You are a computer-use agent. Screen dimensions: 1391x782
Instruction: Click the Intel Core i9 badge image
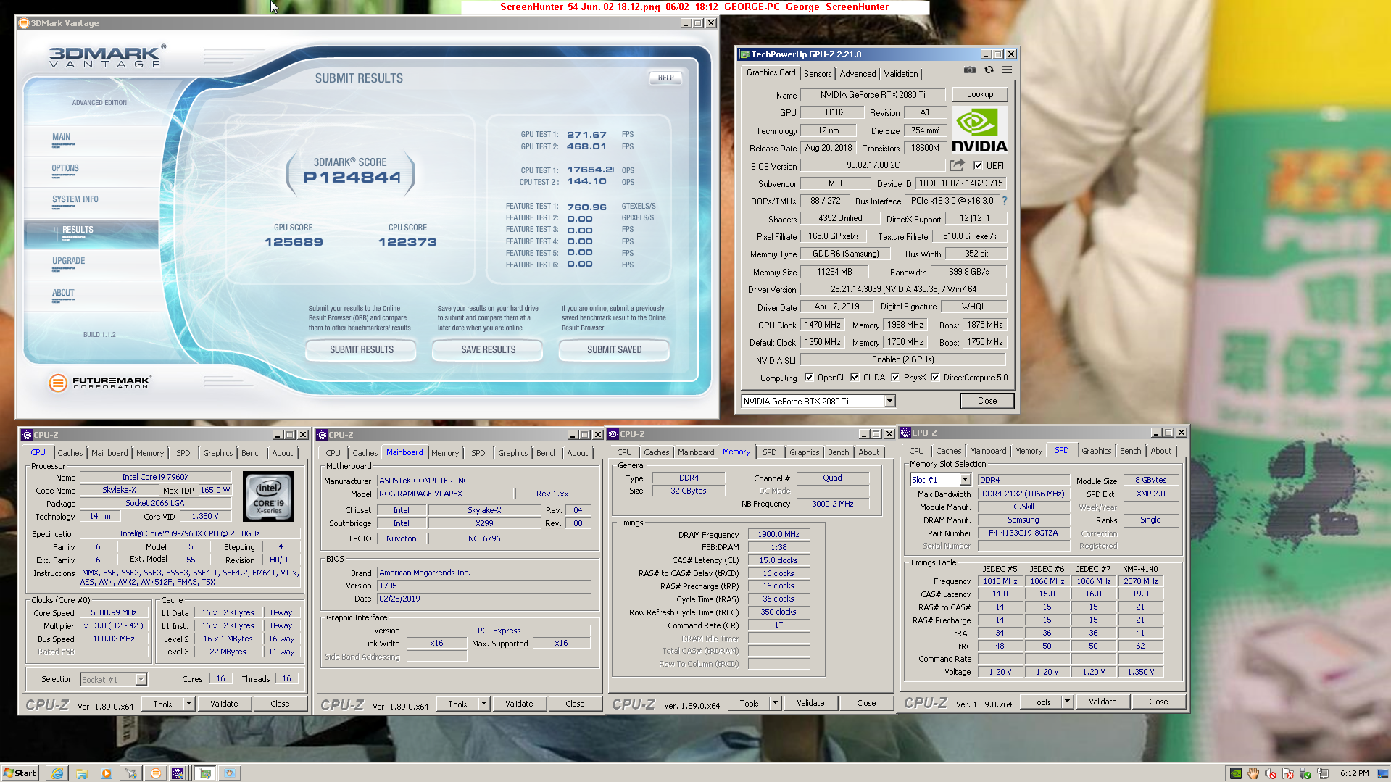click(x=268, y=496)
